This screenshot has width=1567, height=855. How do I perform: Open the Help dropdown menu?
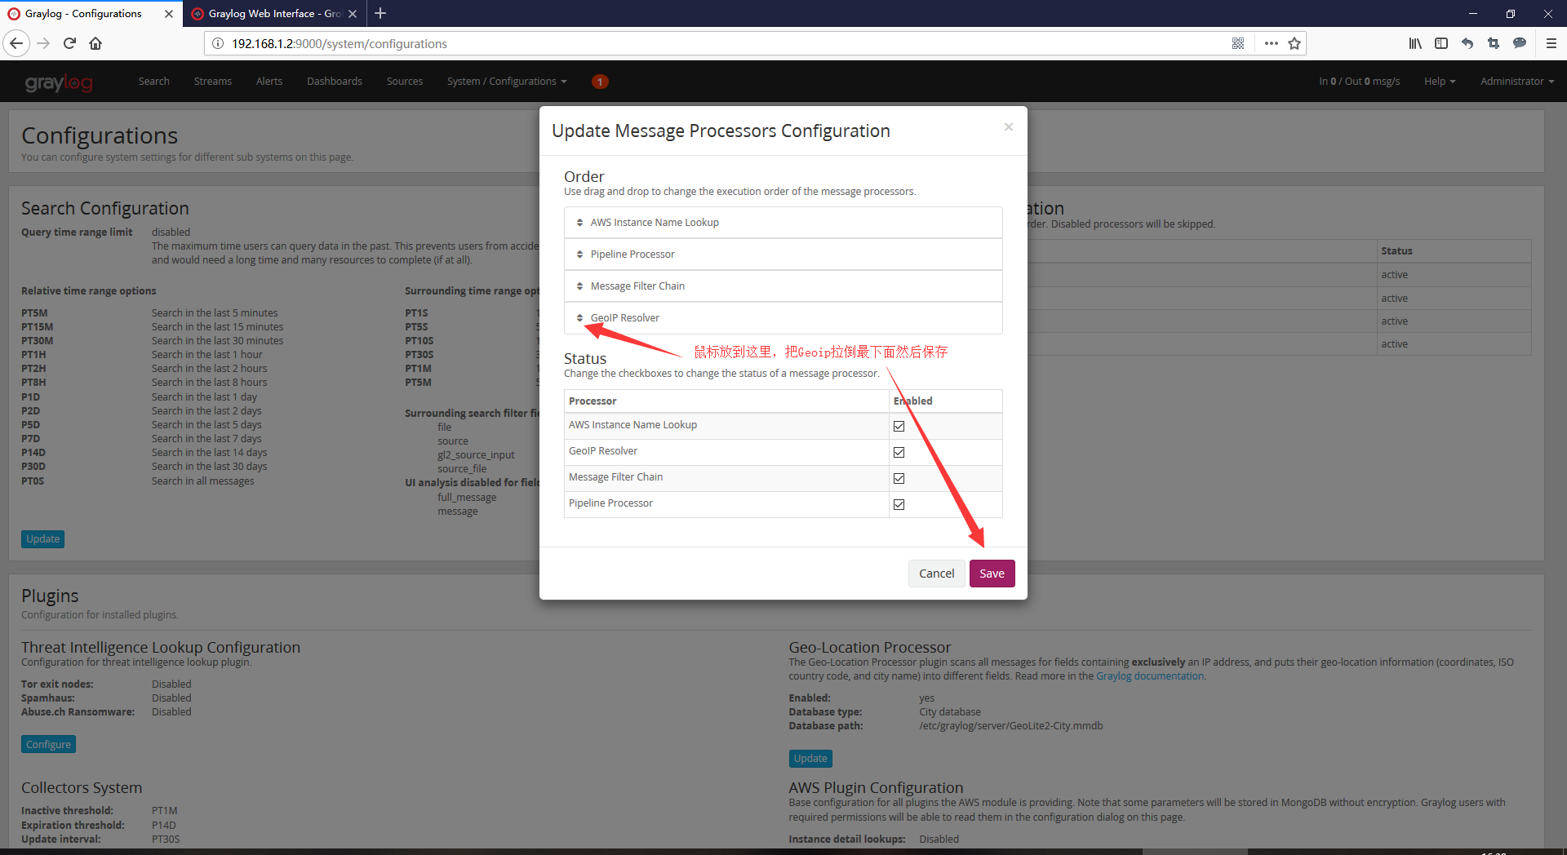[x=1440, y=82]
